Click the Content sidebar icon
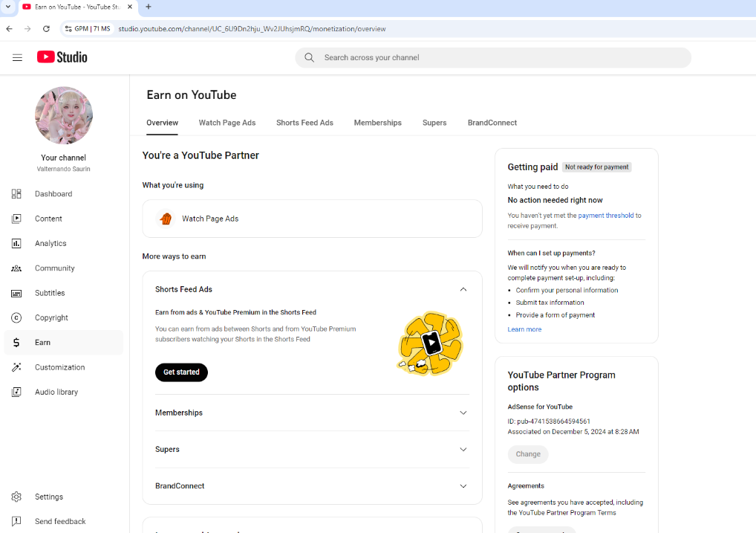Image resolution: width=756 pixels, height=533 pixels. 16,219
